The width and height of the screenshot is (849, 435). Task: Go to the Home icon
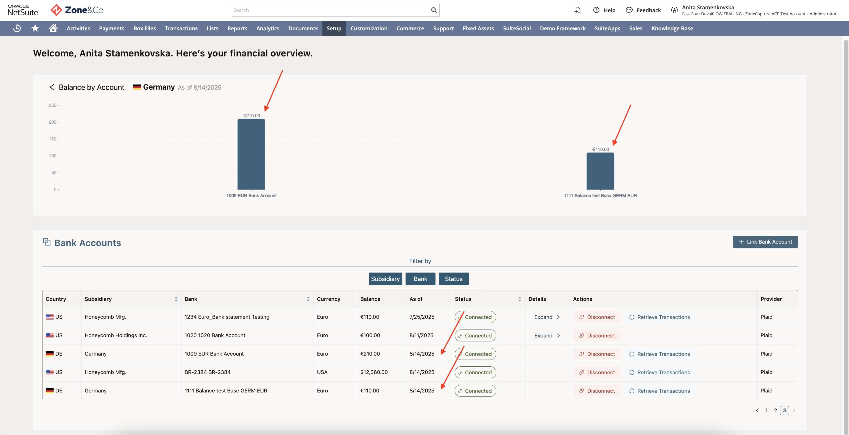coord(53,28)
